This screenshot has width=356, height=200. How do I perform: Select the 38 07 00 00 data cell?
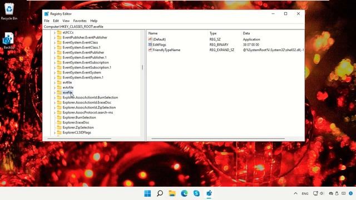click(x=251, y=44)
